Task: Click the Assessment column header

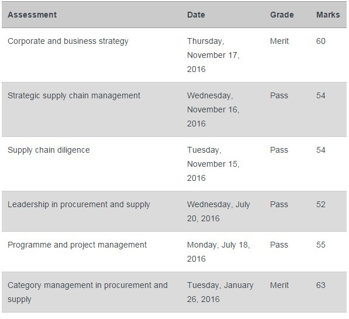Action: pos(32,15)
